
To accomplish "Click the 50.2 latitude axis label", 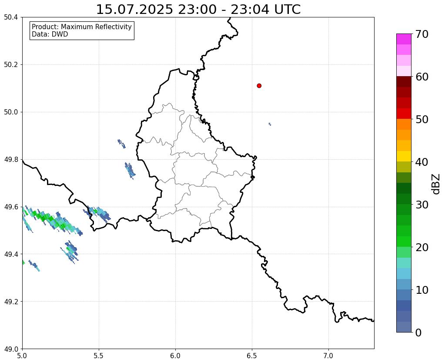I will [x=11, y=65].
